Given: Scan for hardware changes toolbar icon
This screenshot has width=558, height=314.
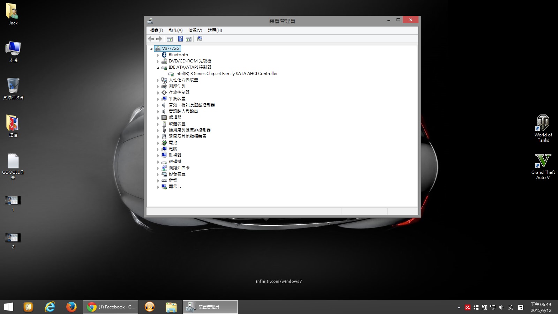Looking at the screenshot, I should click(199, 39).
